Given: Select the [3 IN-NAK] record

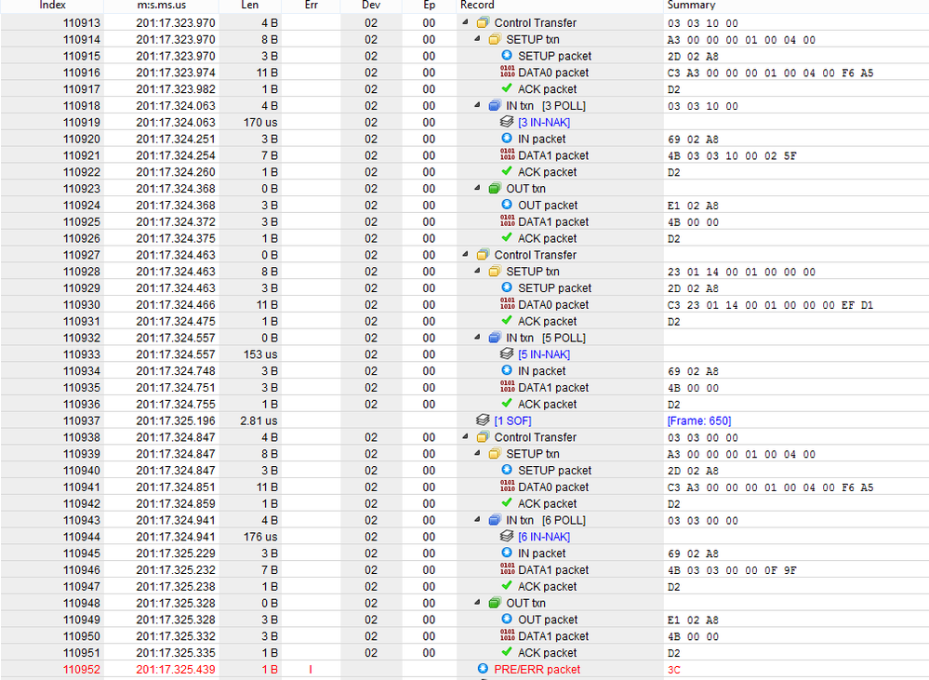Looking at the screenshot, I should (x=544, y=122).
